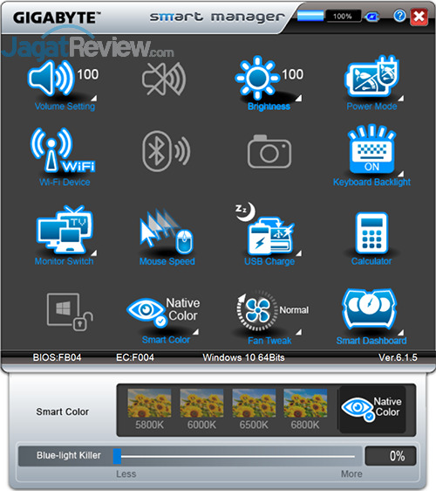Open the Volume Setting speaker icon
Screen dimensions: 436x491
click(x=51, y=79)
